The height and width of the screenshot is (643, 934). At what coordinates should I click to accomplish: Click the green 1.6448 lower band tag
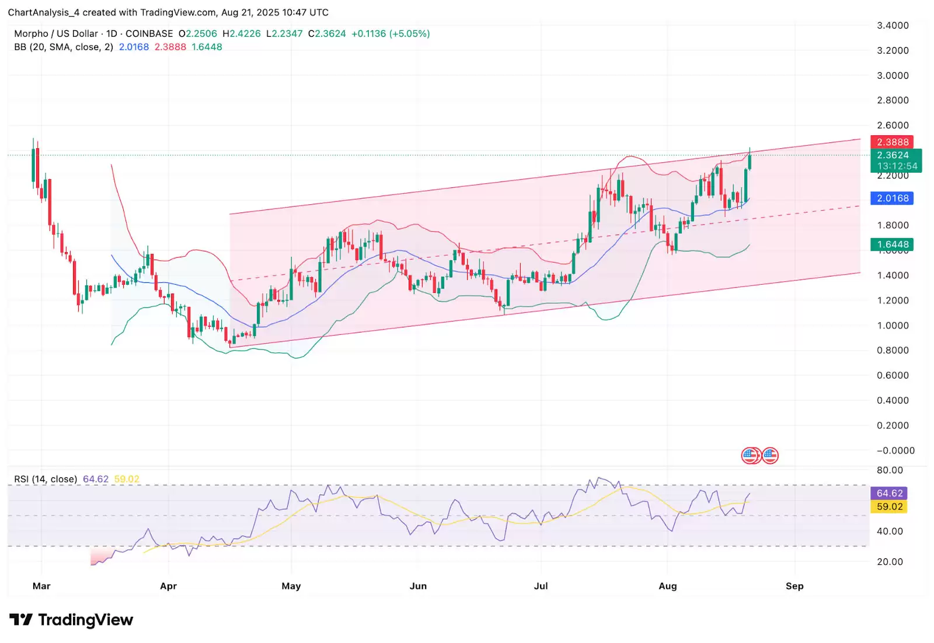(x=892, y=244)
